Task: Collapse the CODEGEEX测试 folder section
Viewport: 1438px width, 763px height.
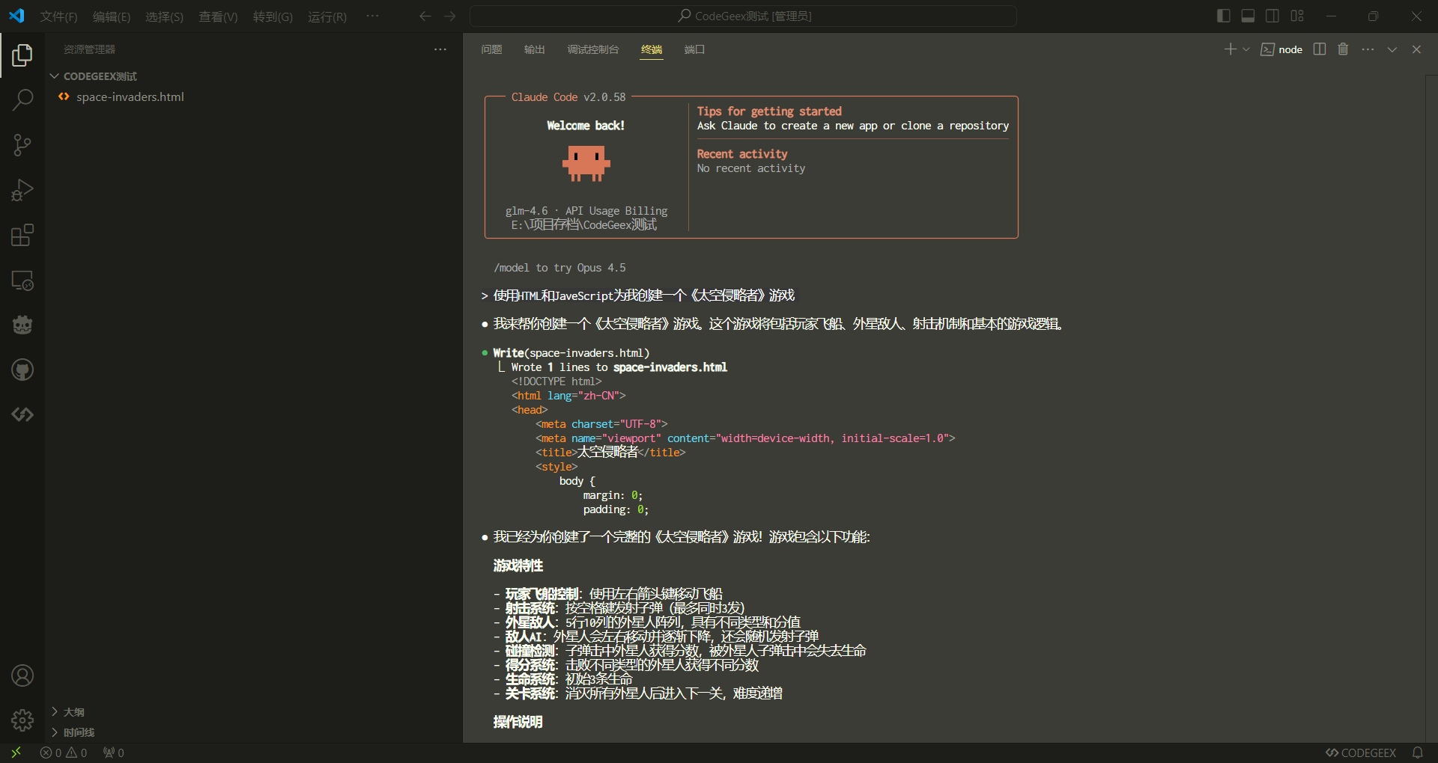Action: click(x=55, y=76)
